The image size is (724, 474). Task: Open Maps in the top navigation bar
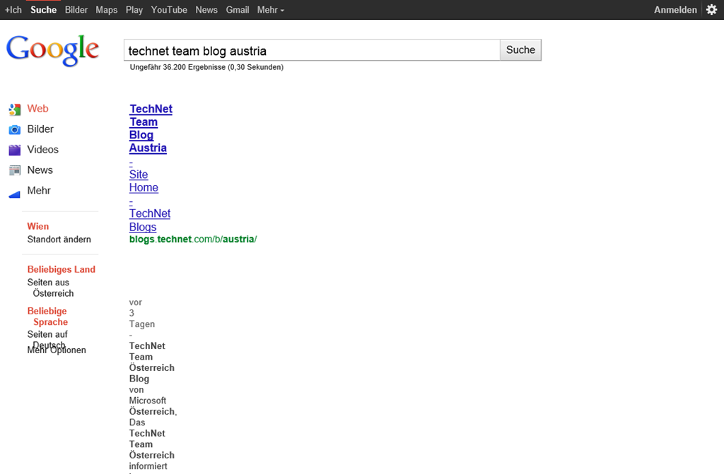(107, 10)
